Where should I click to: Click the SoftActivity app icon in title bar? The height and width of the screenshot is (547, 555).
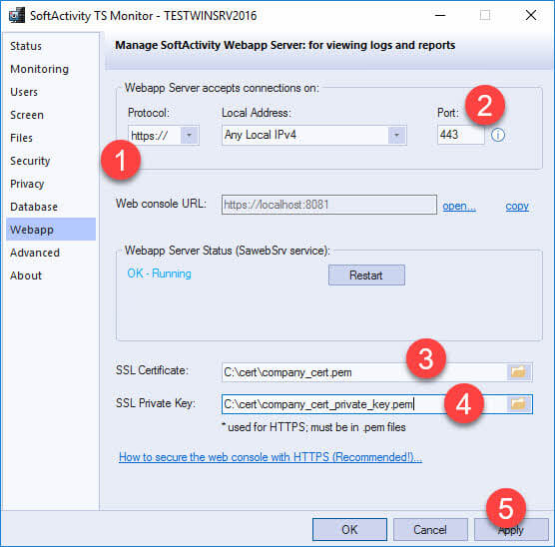pyautogui.click(x=17, y=16)
